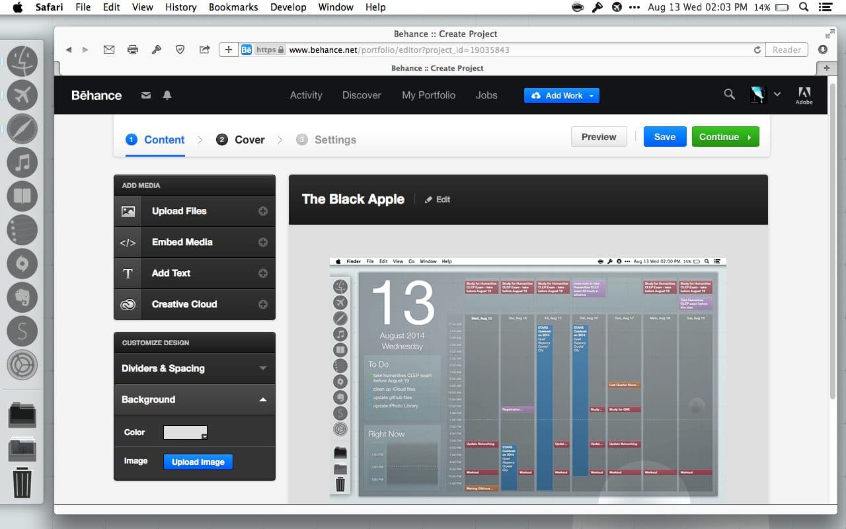Open the profile avatar dropdown arrow
Screen dimensions: 846x529
[x=777, y=95]
